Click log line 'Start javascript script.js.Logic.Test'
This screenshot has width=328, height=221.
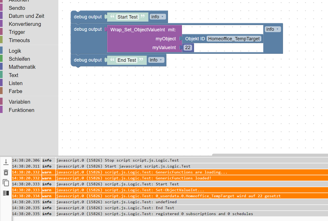coord(170,166)
